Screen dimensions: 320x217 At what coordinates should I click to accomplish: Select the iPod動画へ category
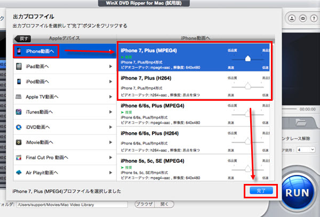tap(65, 82)
